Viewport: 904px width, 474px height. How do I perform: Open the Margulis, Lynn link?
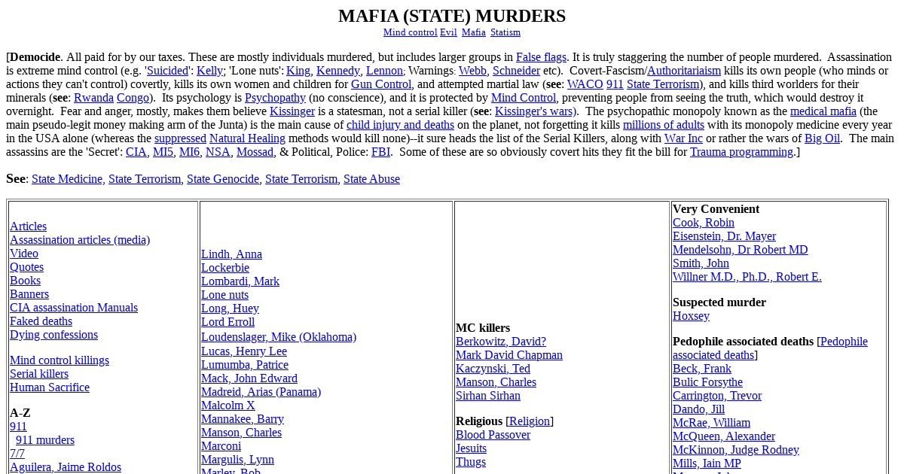tap(237, 460)
